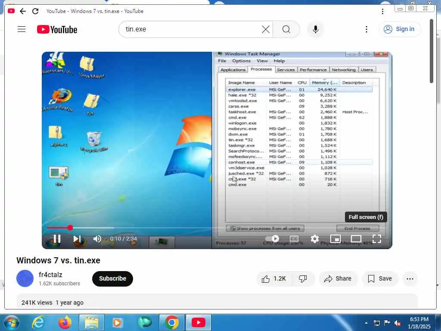Click in the tin.exe search field
The image size is (441, 331).
[191, 29]
